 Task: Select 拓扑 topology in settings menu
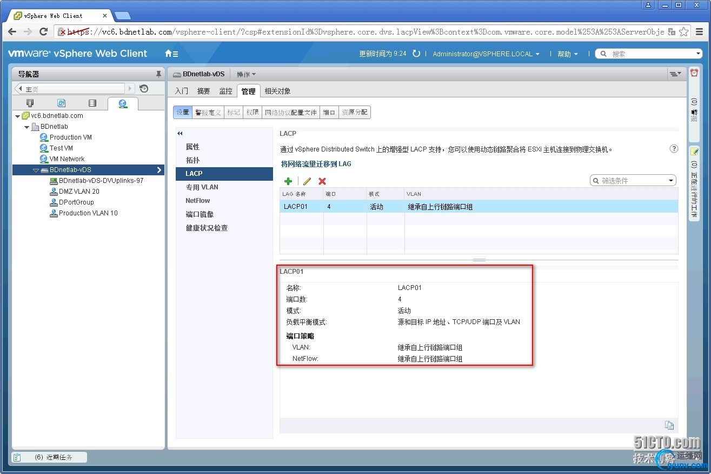pyautogui.click(x=193, y=160)
